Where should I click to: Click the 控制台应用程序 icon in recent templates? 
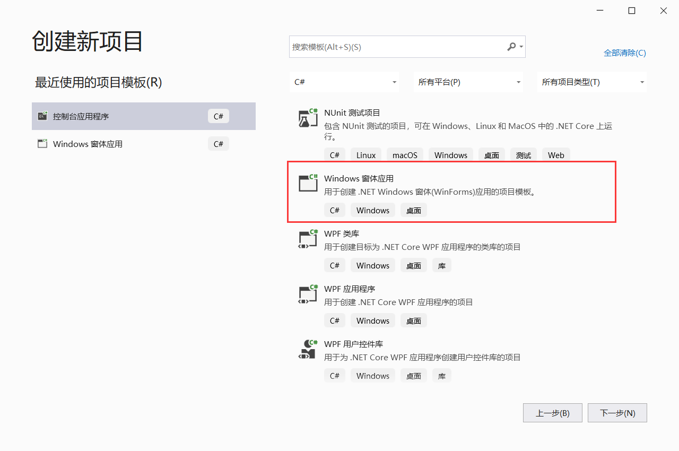pos(42,116)
